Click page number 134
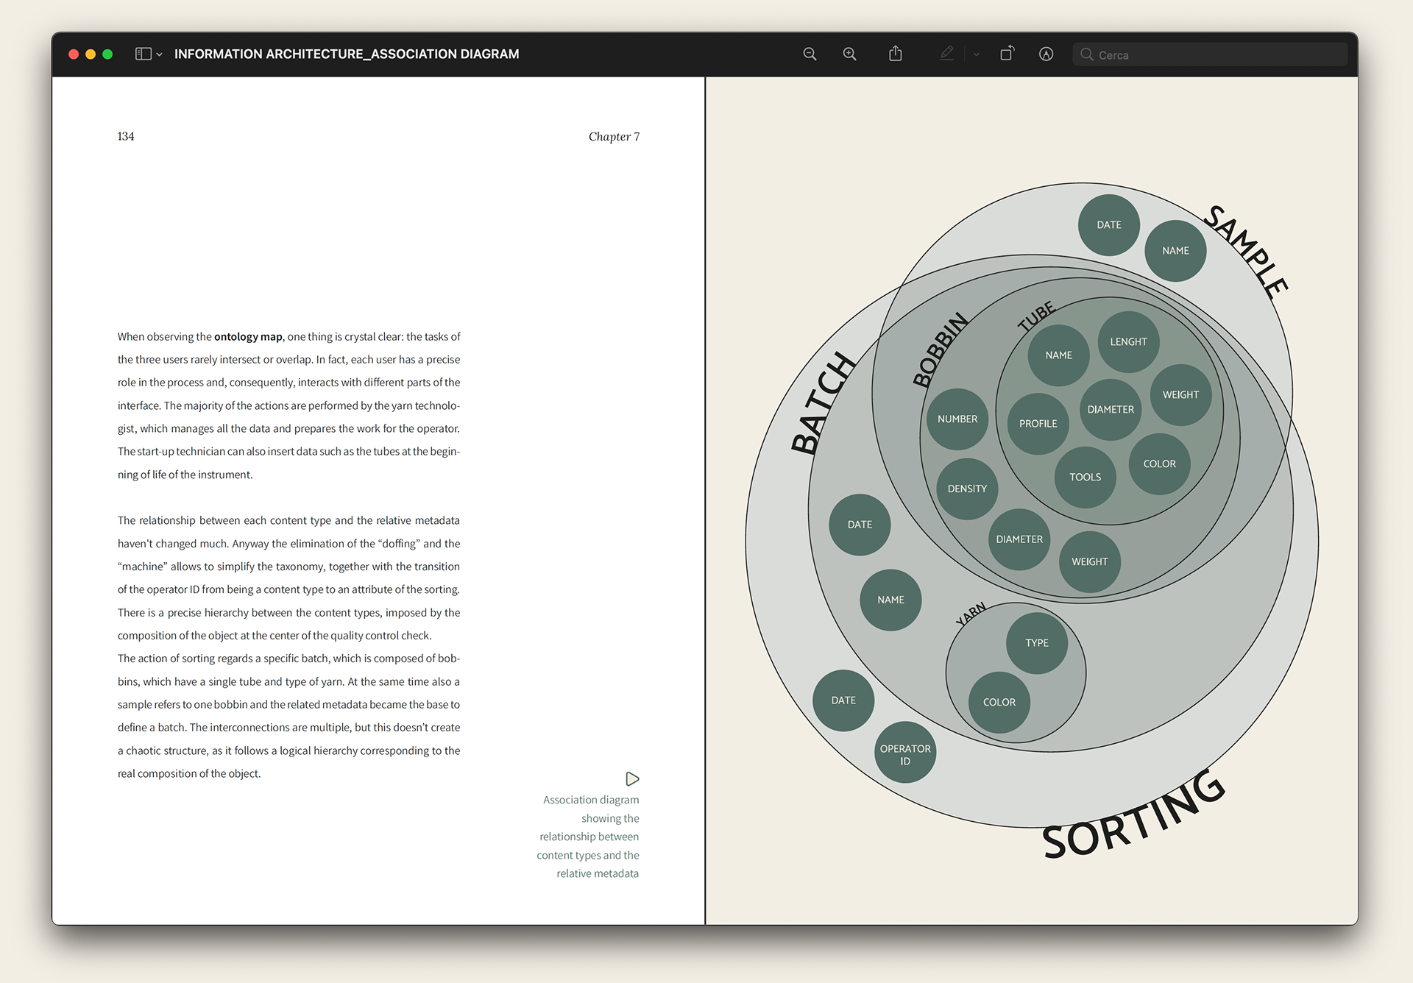The width and height of the screenshot is (1413, 983). (x=126, y=136)
